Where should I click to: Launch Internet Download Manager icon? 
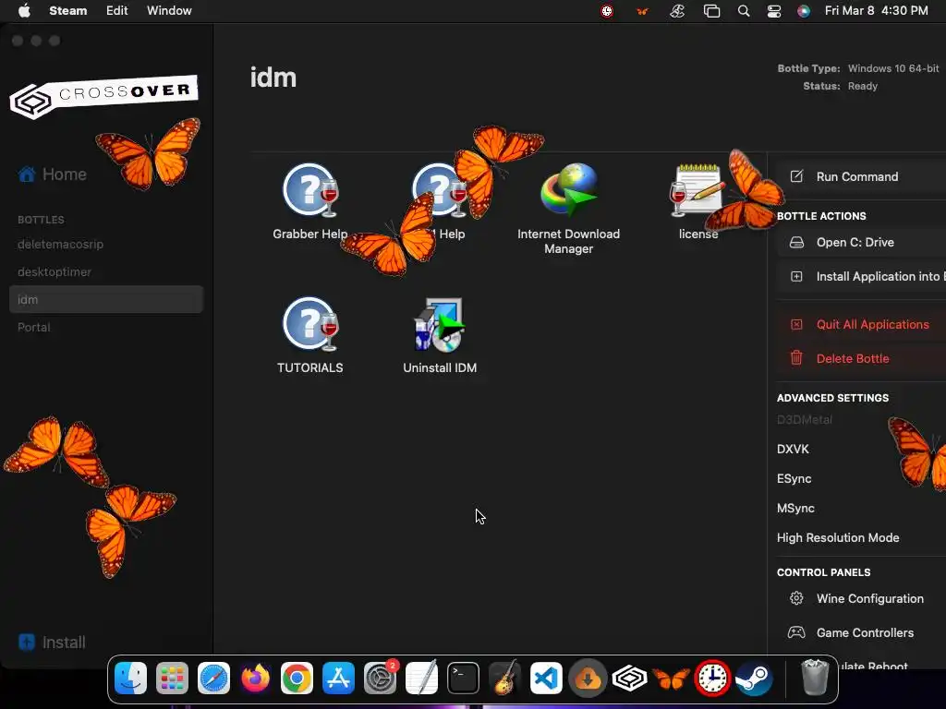569,190
